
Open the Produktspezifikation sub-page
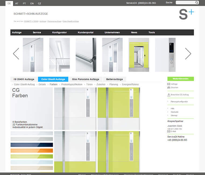coord(72,84)
